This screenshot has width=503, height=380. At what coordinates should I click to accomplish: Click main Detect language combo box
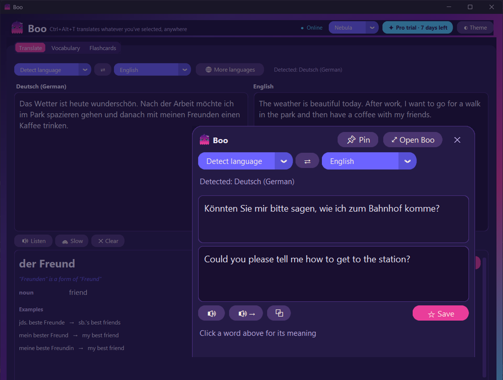[53, 70]
